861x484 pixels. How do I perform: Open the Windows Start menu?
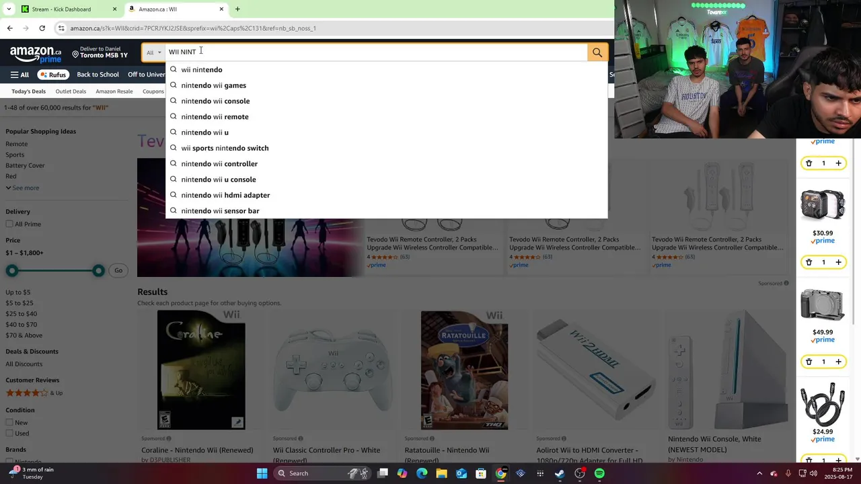(262, 473)
